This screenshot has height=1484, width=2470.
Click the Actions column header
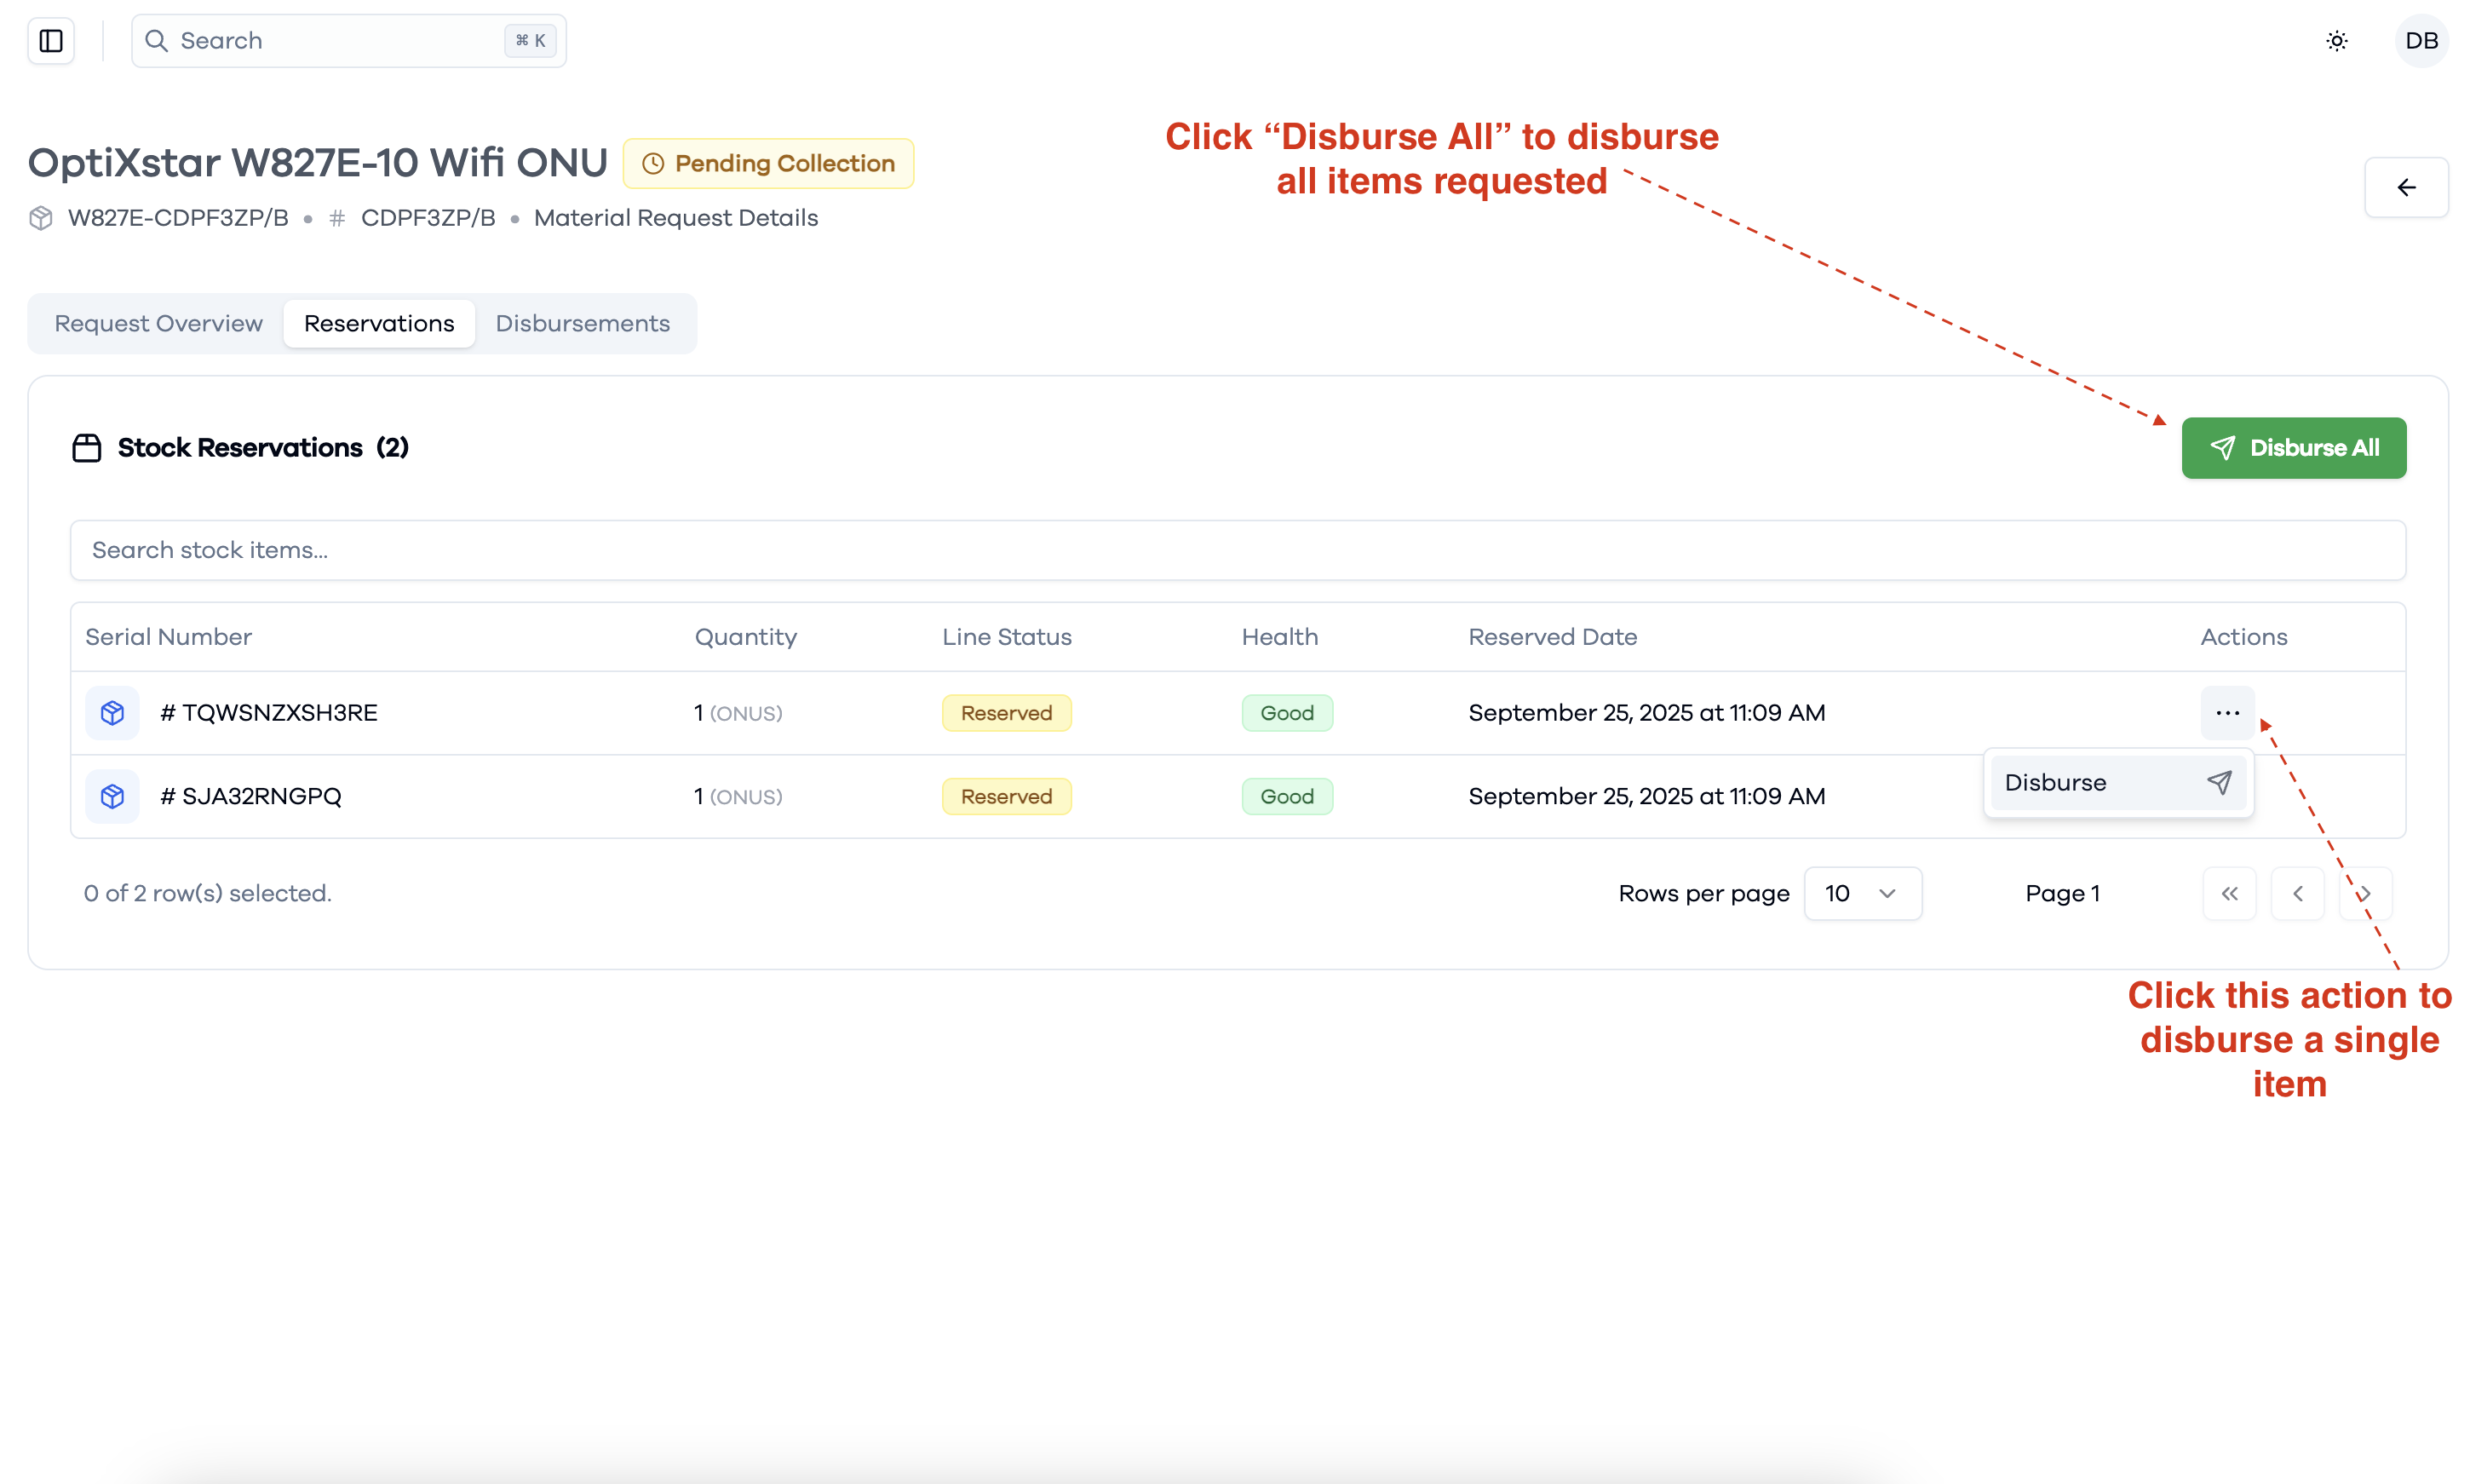point(2243,637)
